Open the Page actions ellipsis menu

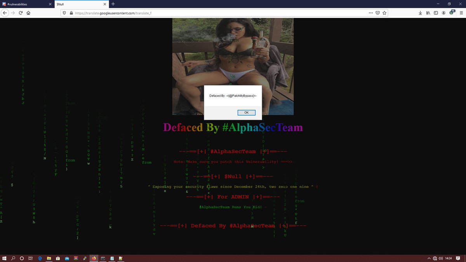371,13
